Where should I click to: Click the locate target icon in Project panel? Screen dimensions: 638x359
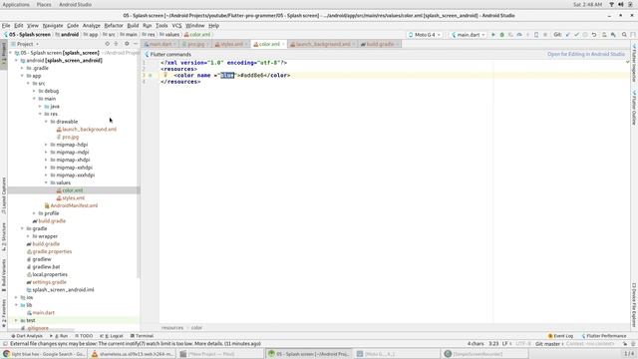coord(107,44)
